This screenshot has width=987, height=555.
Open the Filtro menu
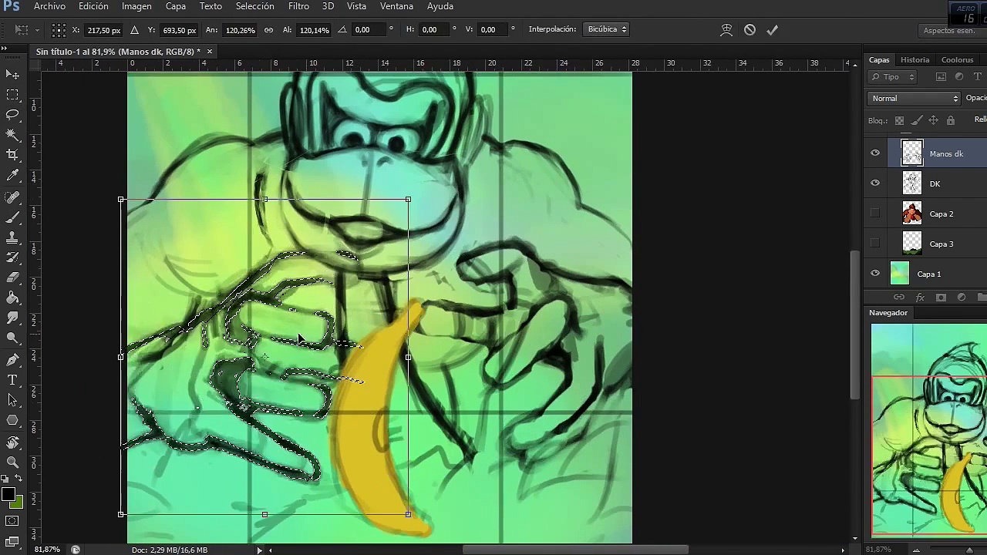[298, 6]
